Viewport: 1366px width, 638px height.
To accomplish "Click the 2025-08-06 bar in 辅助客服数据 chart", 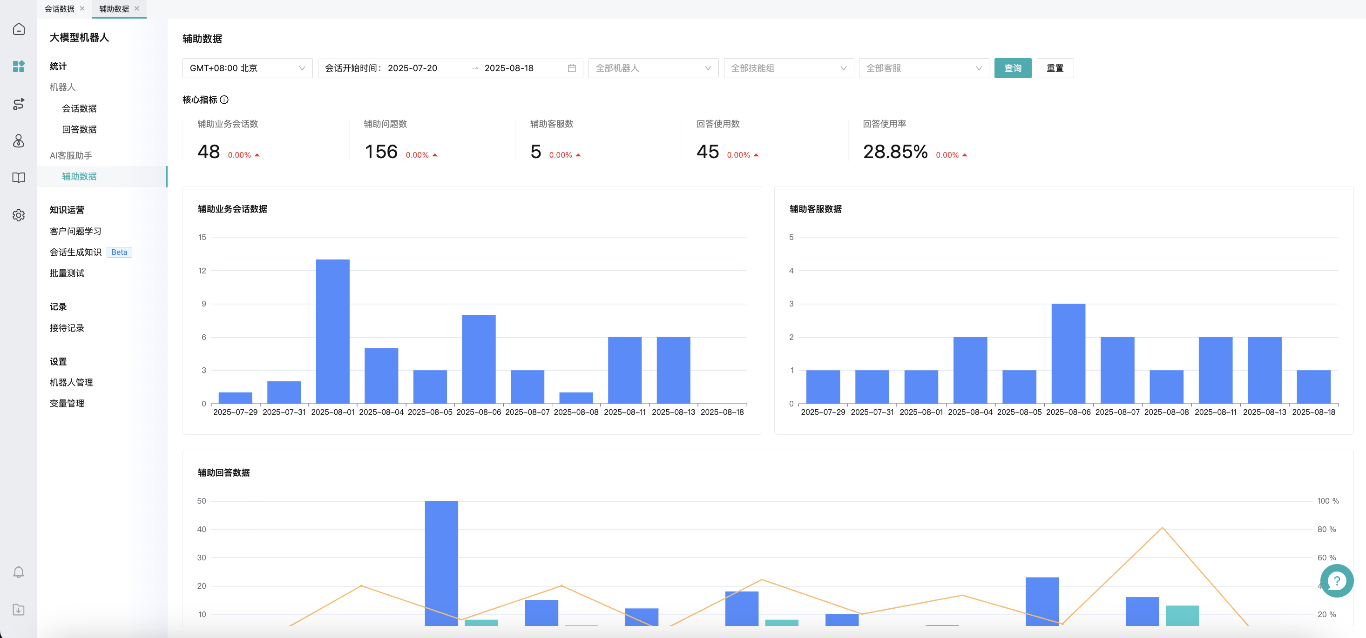I will coord(1068,354).
